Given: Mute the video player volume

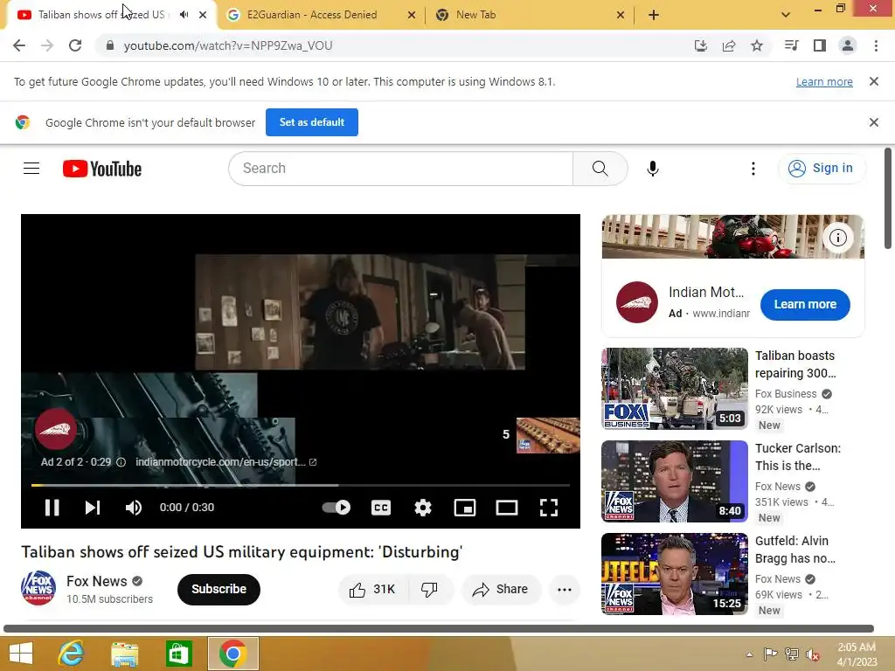Looking at the screenshot, I should click(134, 508).
